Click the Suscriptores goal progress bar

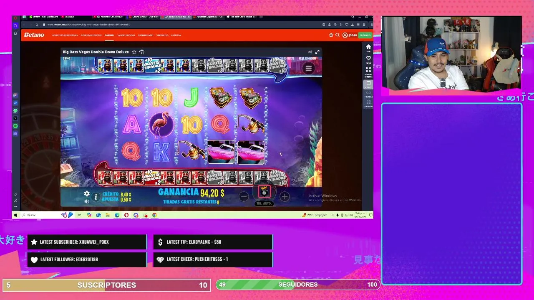click(x=107, y=285)
